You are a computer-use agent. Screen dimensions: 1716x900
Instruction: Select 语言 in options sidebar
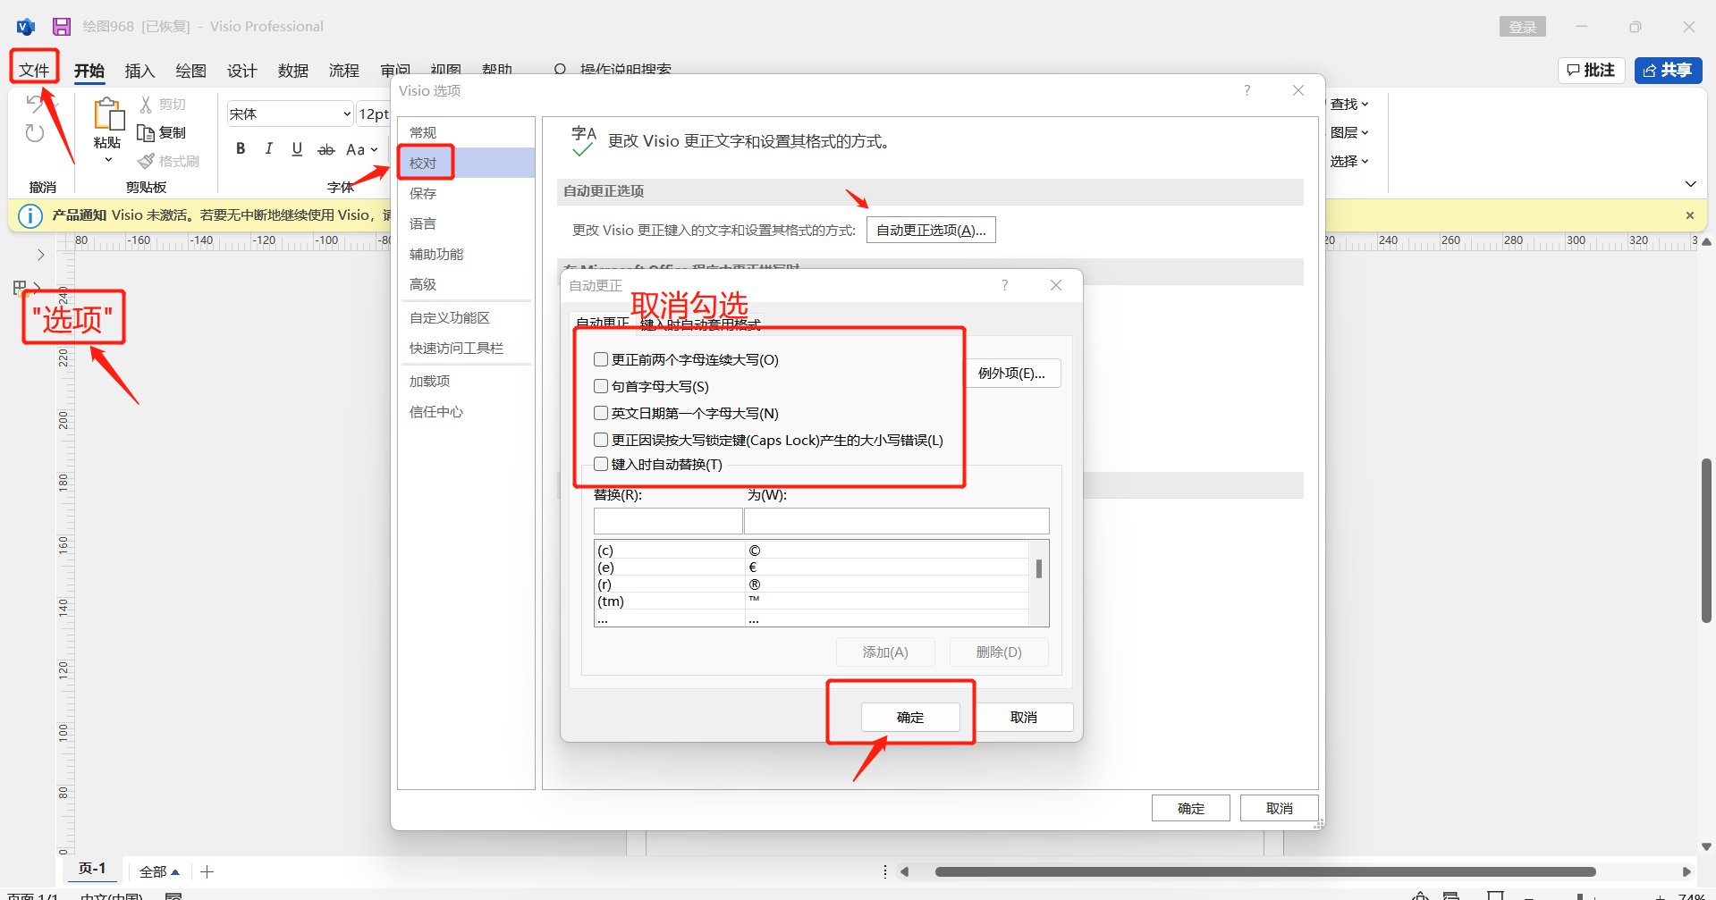pyautogui.click(x=466, y=223)
